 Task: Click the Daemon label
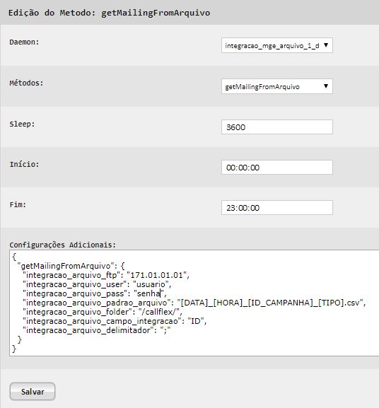(x=24, y=42)
